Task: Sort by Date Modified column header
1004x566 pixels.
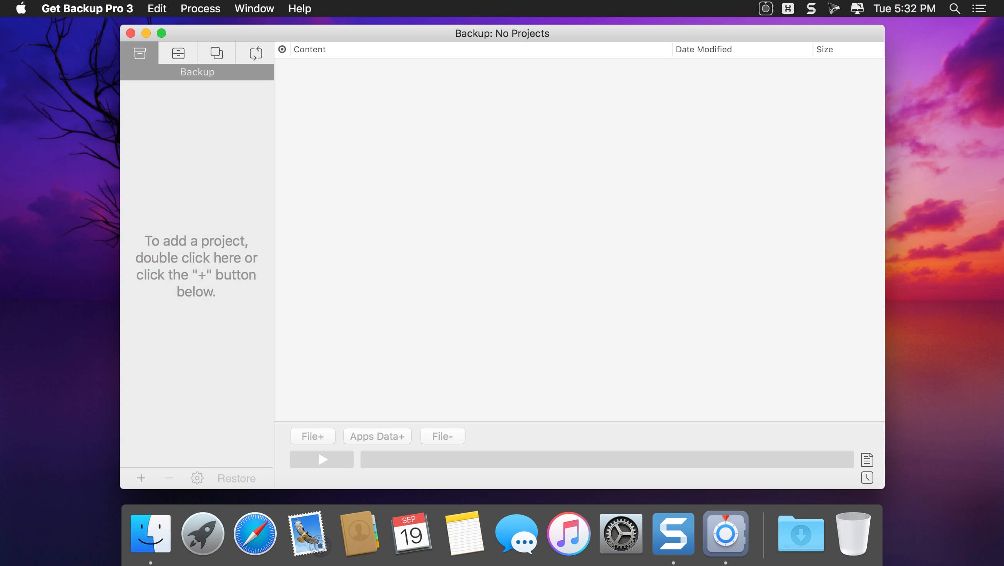Action: coord(703,50)
